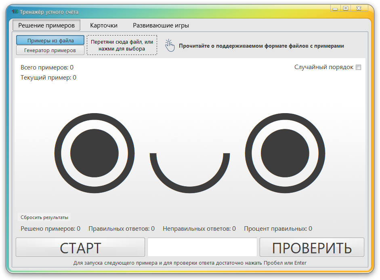The image size is (380, 280).
Task: Open the supported file format information link
Action: [262, 46]
